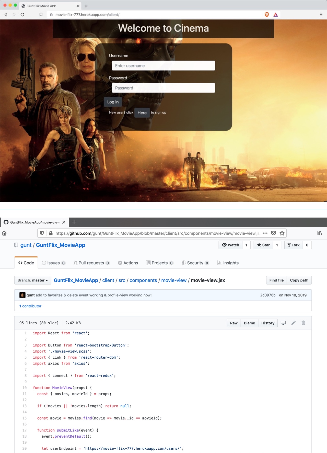Open a new tab in Firefox

74,222
